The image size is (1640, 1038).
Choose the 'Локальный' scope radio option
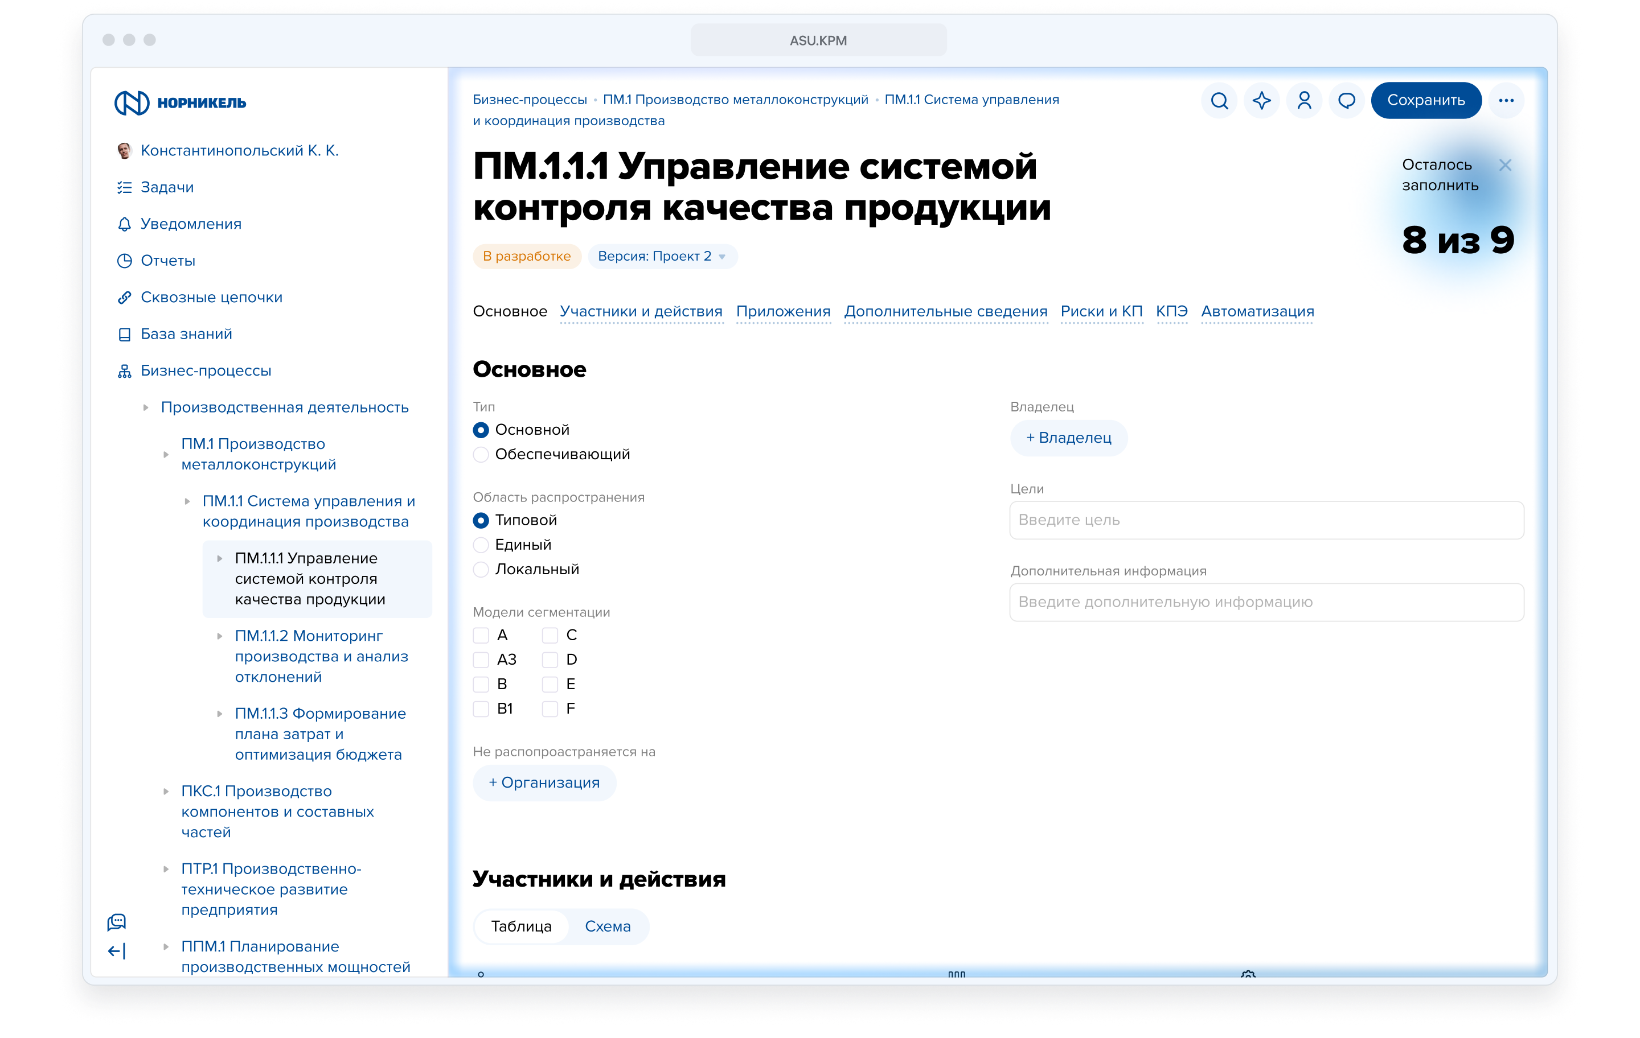click(481, 570)
